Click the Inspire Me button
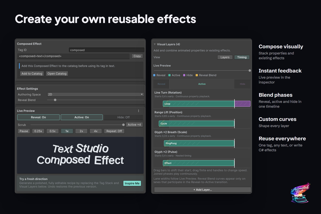 pyautogui.click(x=132, y=183)
